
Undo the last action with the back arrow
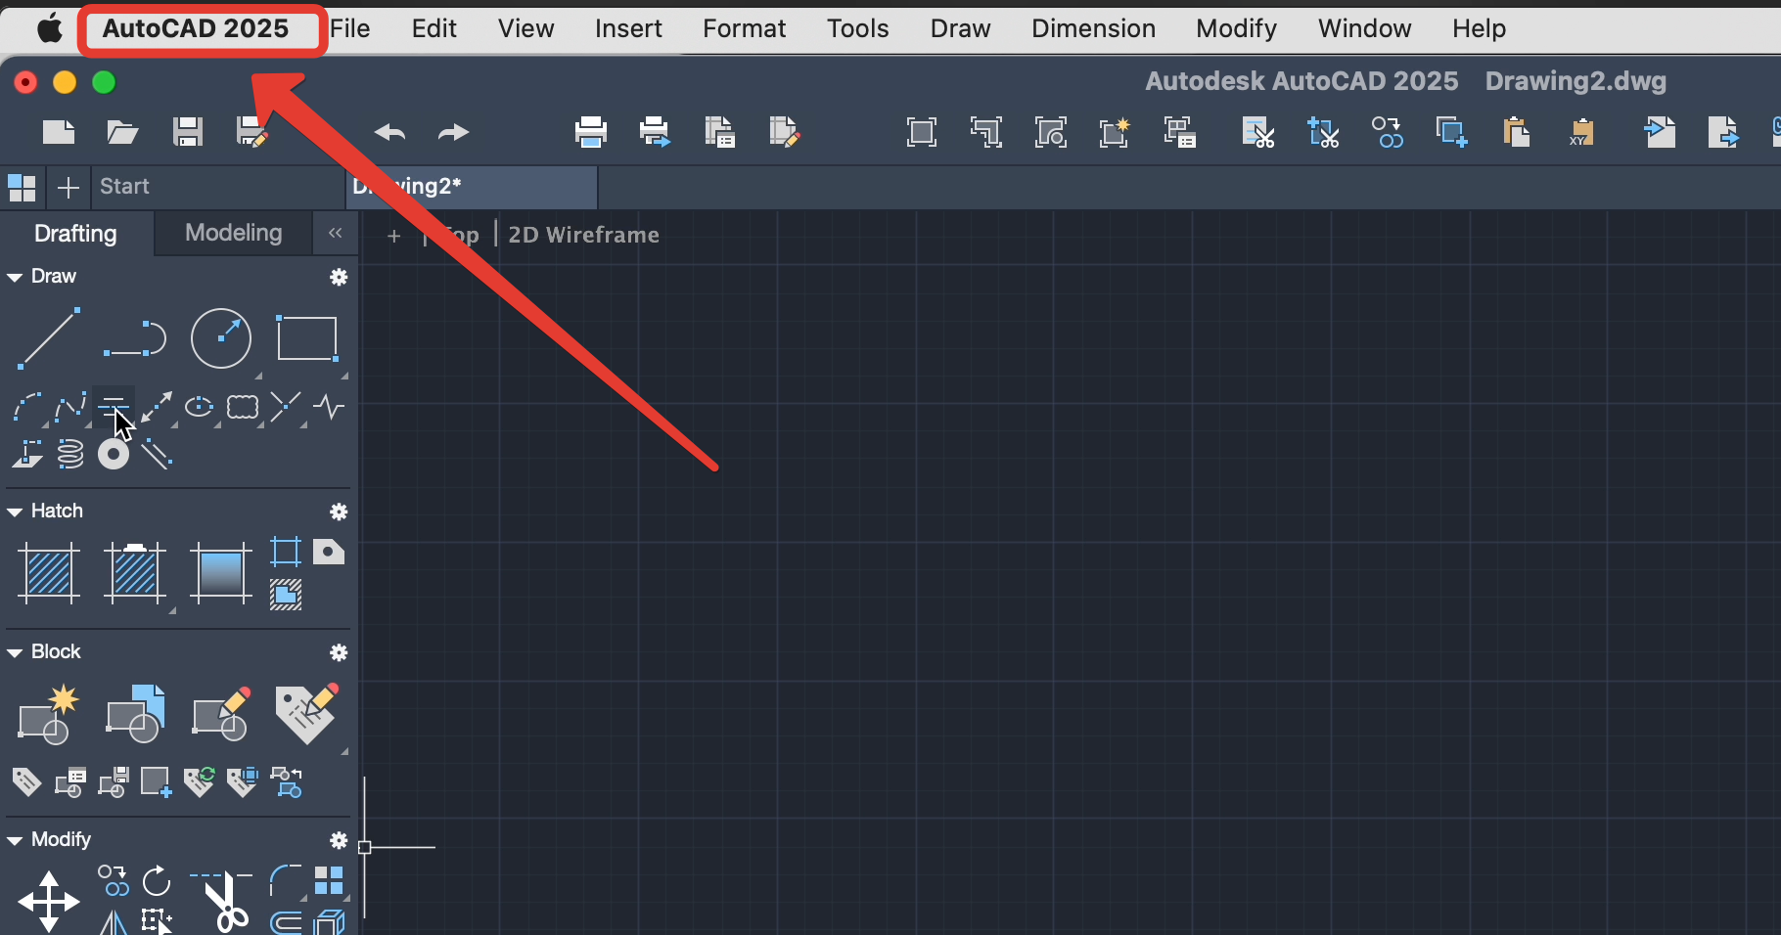click(x=388, y=132)
